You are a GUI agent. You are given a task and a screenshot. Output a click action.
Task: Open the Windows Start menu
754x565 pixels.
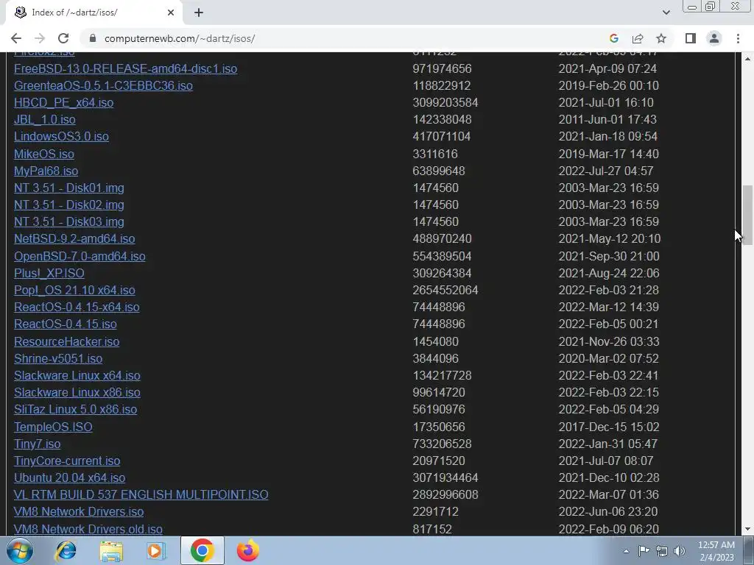19,550
